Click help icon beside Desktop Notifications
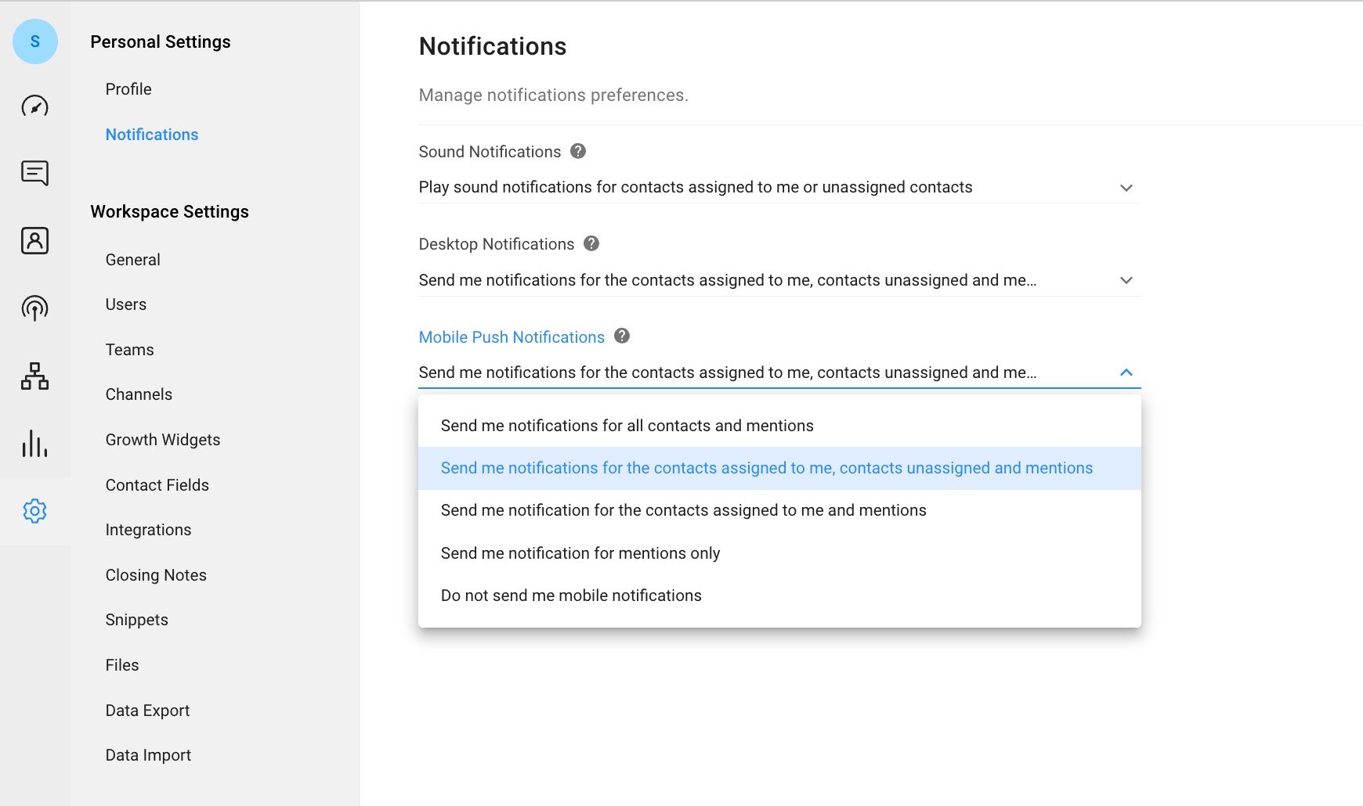1363x806 pixels. coord(591,243)
